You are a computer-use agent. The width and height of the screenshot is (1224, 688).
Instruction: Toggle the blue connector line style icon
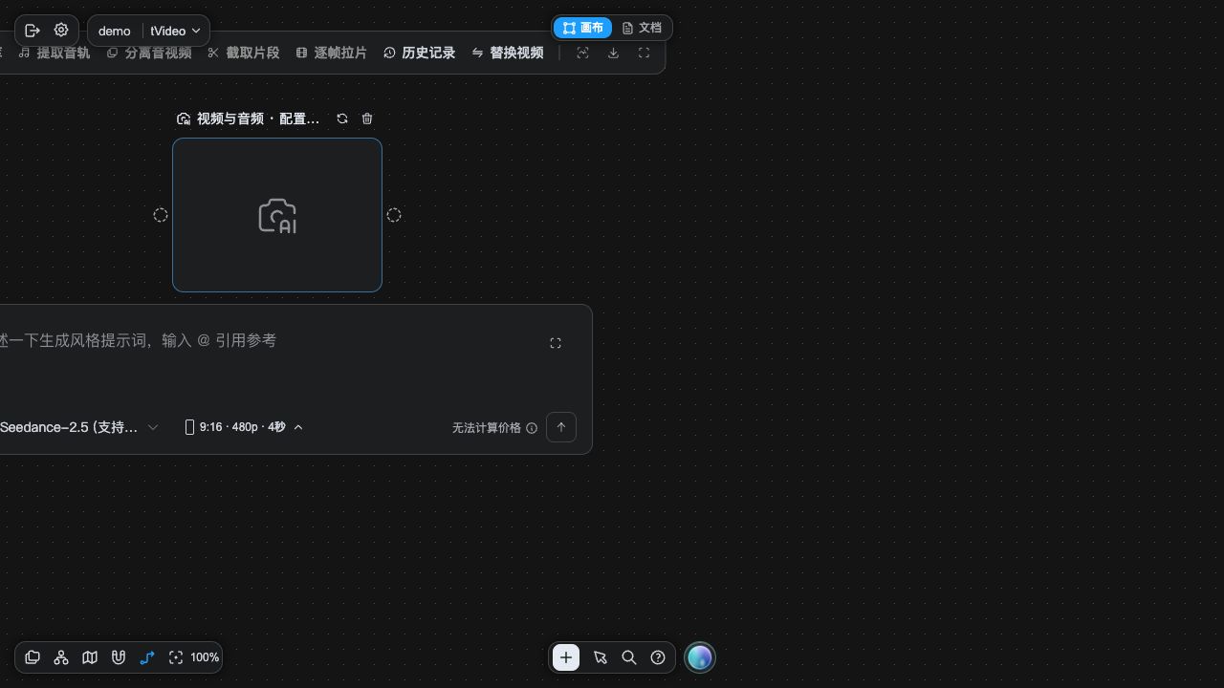pos(147,657)
